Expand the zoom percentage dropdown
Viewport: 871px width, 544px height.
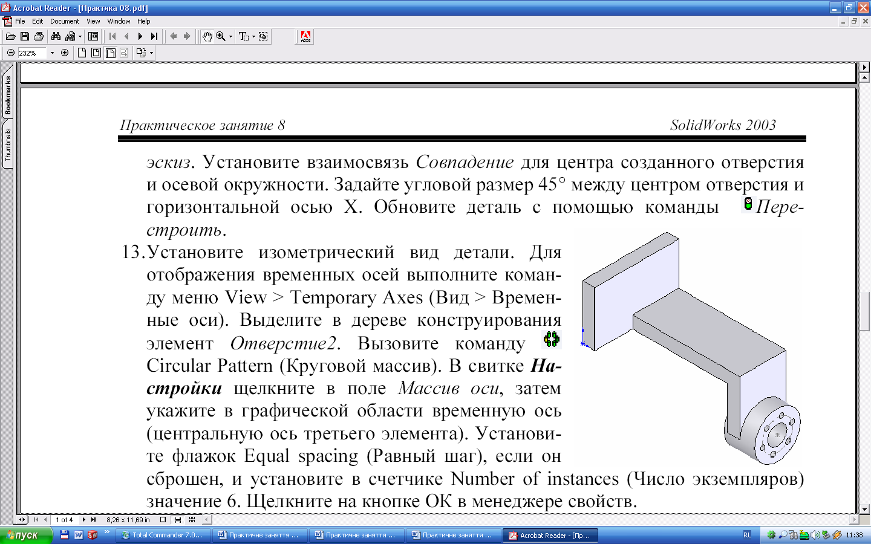click(52, 53)
